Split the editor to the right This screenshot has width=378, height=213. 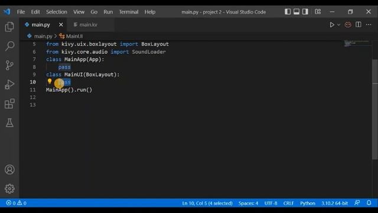click(x=359, y=25)
